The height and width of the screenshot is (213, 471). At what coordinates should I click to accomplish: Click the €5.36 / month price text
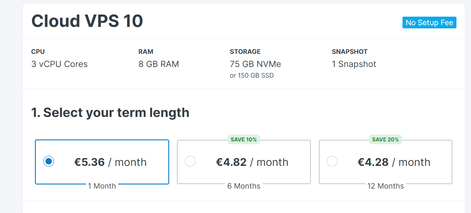pyautogui.click(x=110, y=162)
